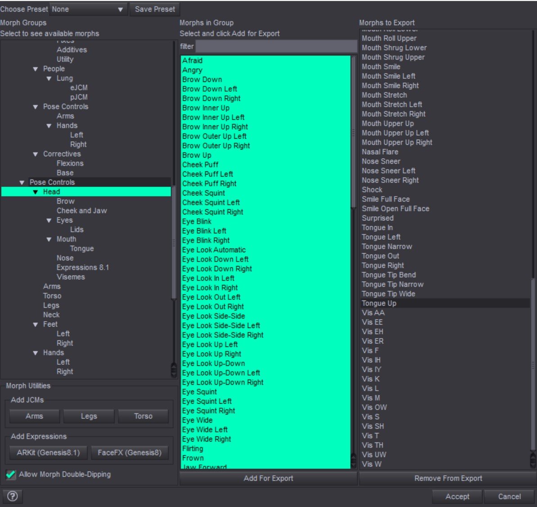Select the Additives morph group

point(72,50)
